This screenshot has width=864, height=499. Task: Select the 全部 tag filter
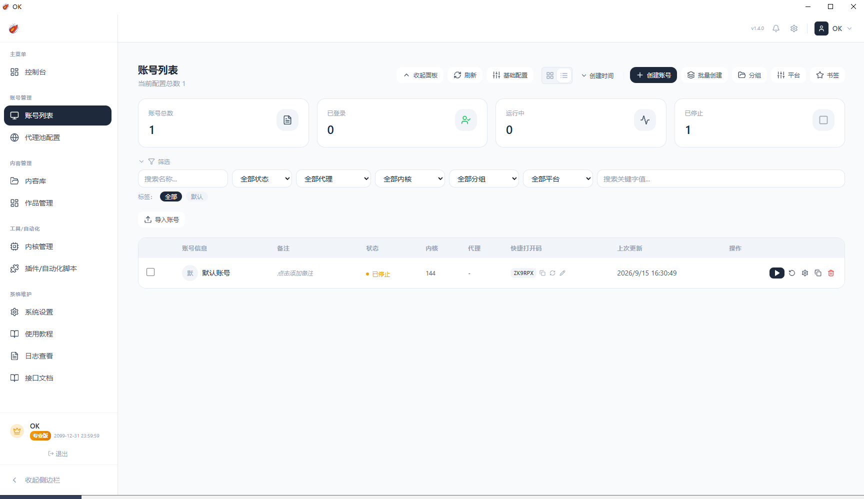point(171,196)
